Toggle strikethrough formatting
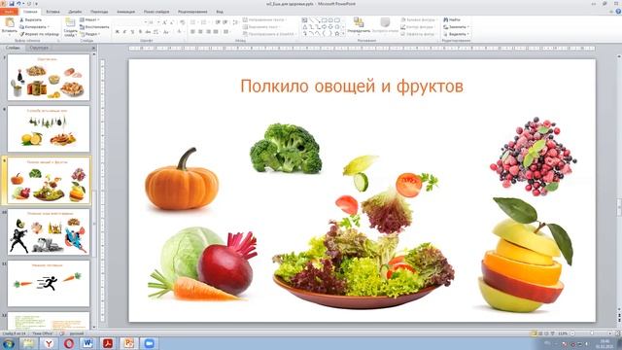The height and width of the screenshot is (350, 622). [147, 32]
